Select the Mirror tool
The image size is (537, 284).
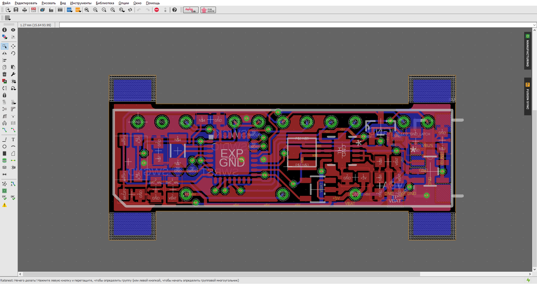tap(4, 53)
